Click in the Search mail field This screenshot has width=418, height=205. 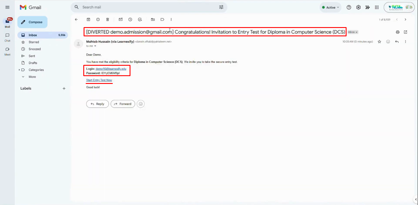tap(149, 7)
